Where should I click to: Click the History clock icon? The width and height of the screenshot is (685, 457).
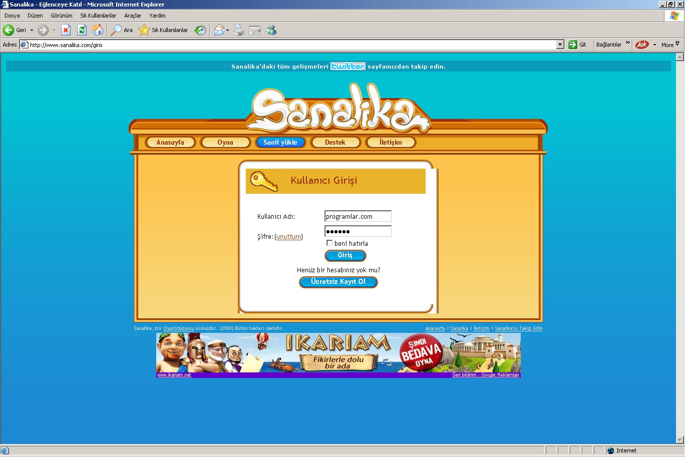click(200, 30)
